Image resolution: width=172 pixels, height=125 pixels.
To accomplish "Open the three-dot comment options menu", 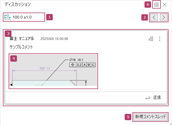I will point(160,39).
